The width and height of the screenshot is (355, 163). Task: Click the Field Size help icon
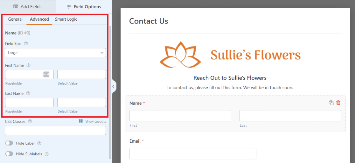click(26, 43)
